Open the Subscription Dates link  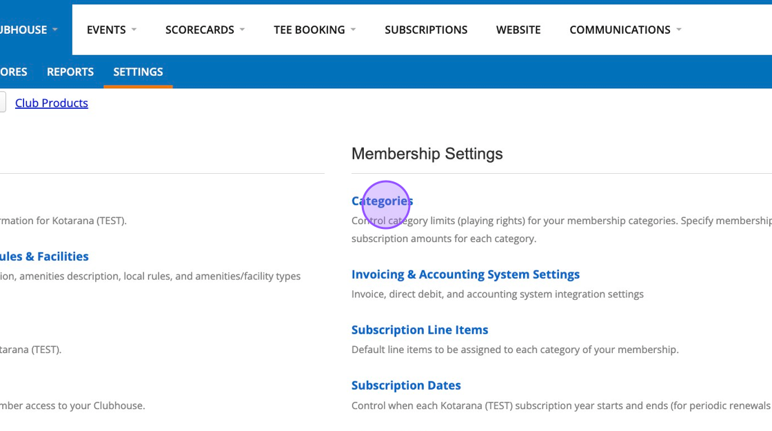406,385
